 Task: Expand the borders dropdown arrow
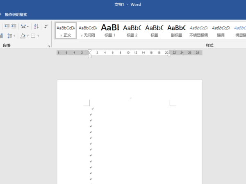point(38,36)
